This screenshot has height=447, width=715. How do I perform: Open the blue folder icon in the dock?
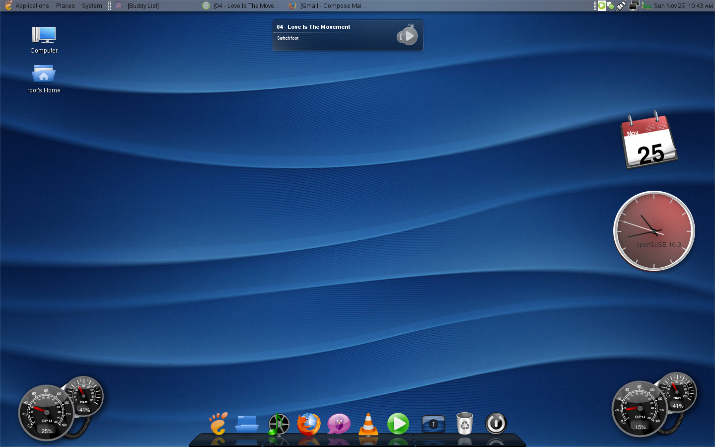pyautogui.click(x=247, y=424)
